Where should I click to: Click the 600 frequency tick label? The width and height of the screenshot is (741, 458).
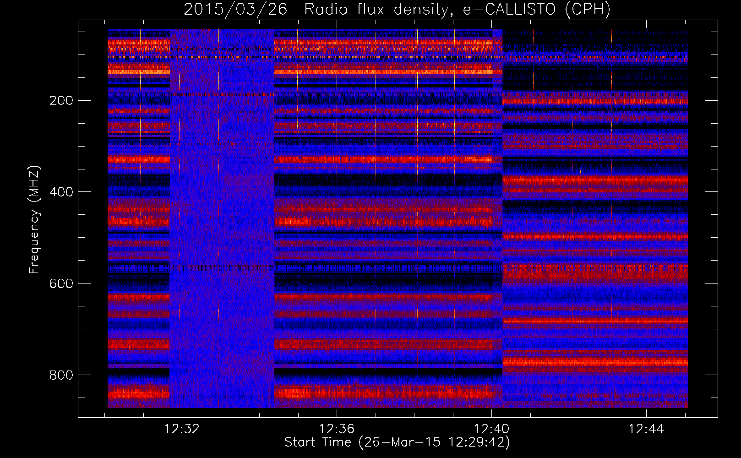tap(61, 284)
